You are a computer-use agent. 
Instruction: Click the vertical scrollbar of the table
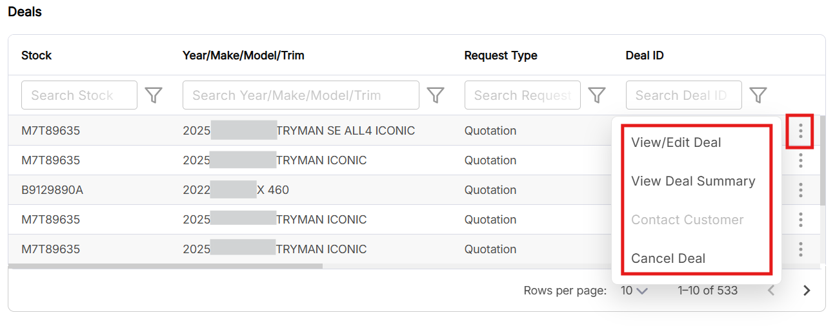(x=822, y=161)
